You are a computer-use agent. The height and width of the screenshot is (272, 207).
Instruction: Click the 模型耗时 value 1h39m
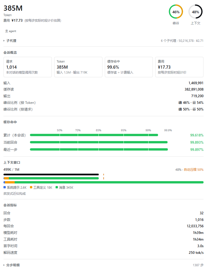198,232
